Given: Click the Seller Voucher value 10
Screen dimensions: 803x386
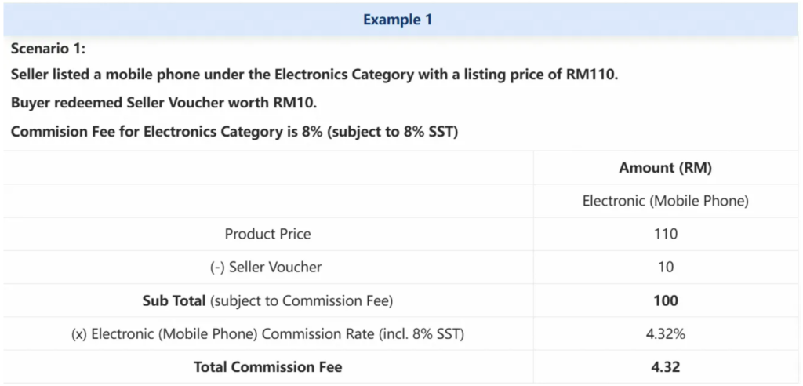Looking at the screenshot, I should tap(666, 267).
